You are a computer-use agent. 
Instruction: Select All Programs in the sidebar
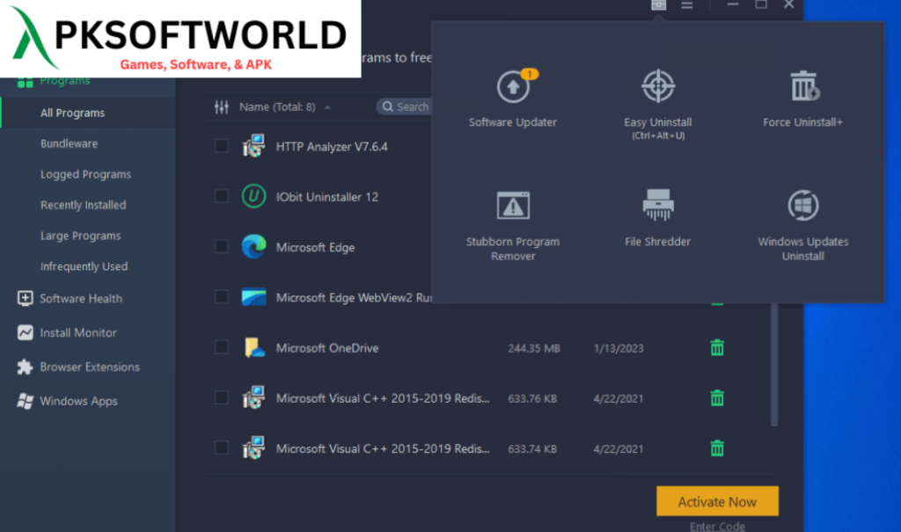click(x=72, y=113)
